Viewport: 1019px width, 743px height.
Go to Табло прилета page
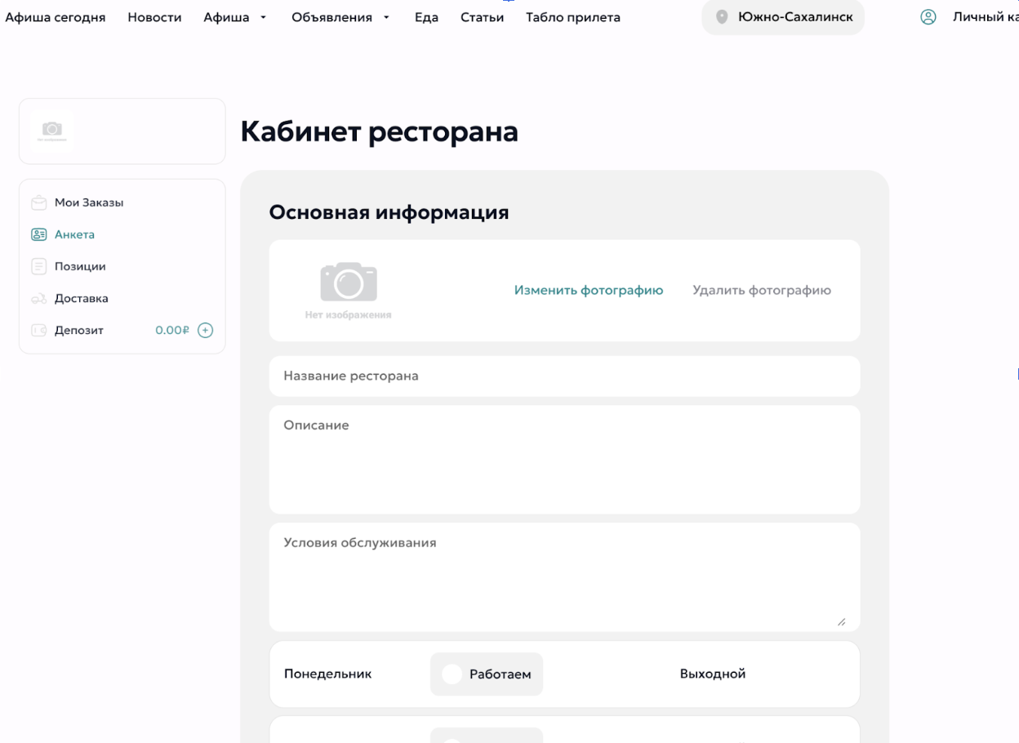click(x=572, y=17)
